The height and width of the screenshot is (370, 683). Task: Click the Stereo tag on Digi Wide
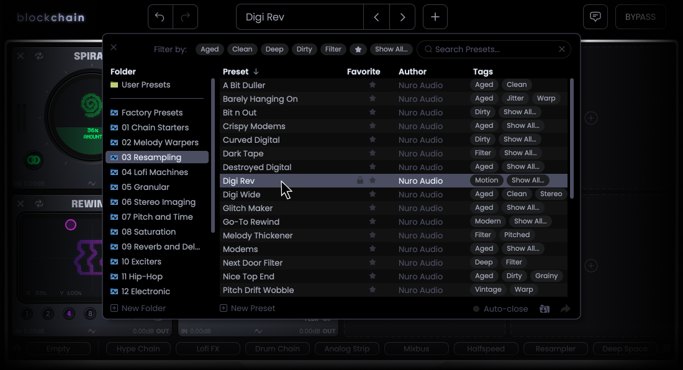coord(551,194)
